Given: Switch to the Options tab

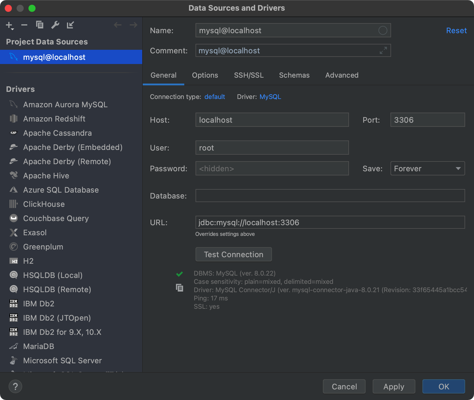Looking at the screenshot, I should click(205, 75).
